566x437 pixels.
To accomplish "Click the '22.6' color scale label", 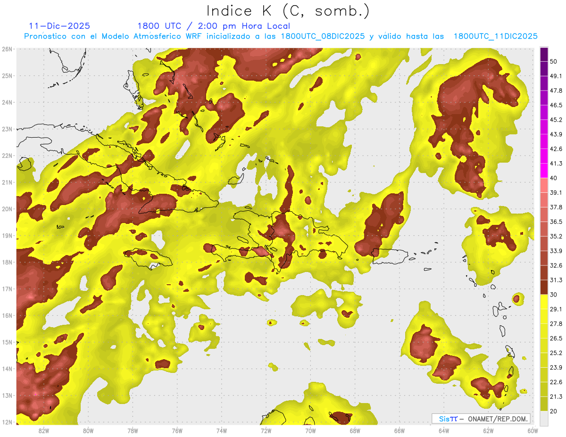I will [x=556, y=382].
